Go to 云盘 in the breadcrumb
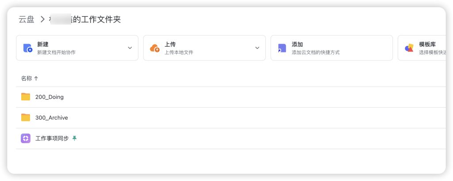This screenshot has width=453, height=181. pos(26,19)
